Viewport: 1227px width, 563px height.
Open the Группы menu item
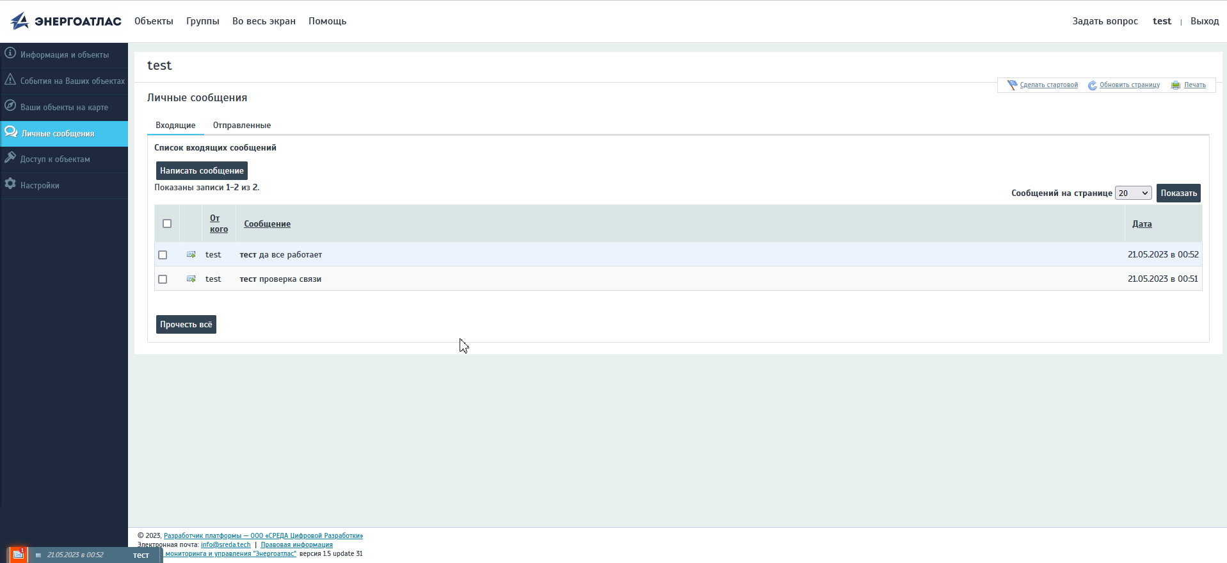point(202,21)
